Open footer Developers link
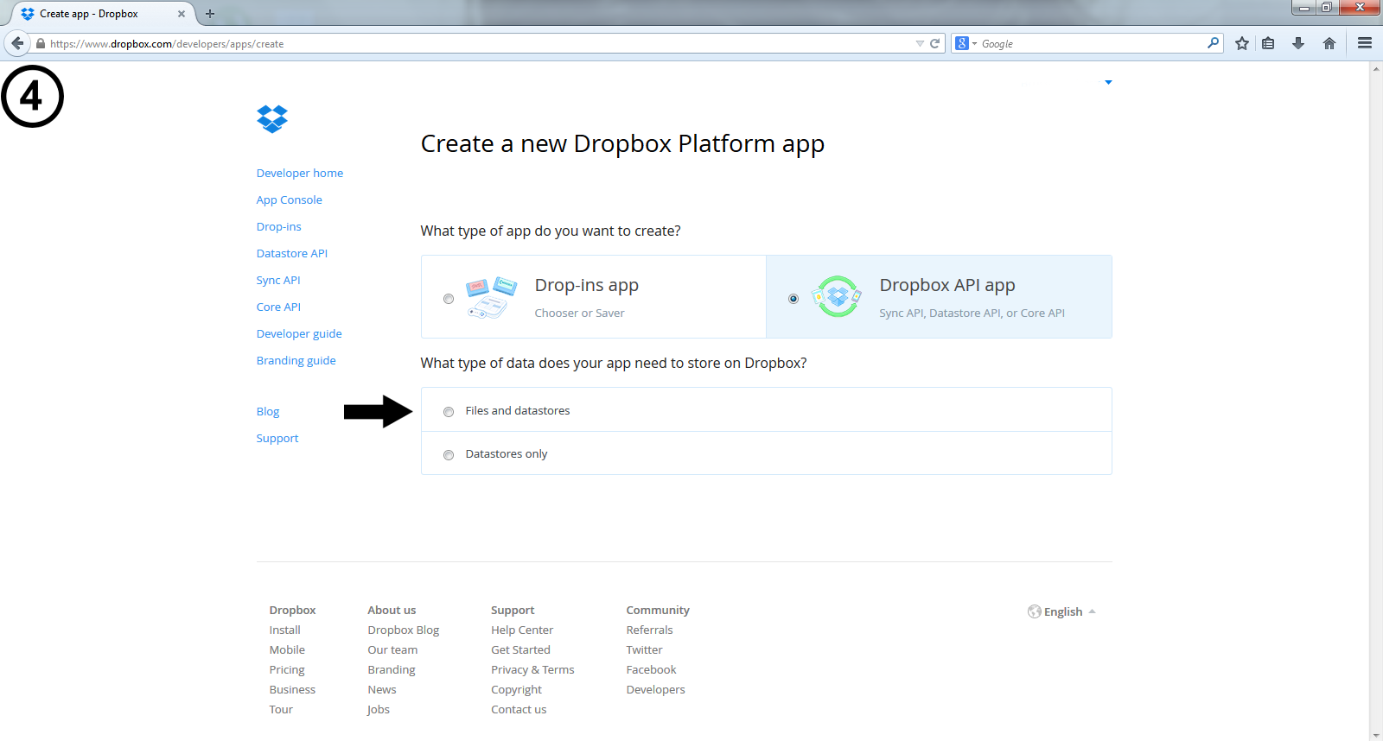The height and width of the screenshot is (741, 1383). click(x=655, y=689)
